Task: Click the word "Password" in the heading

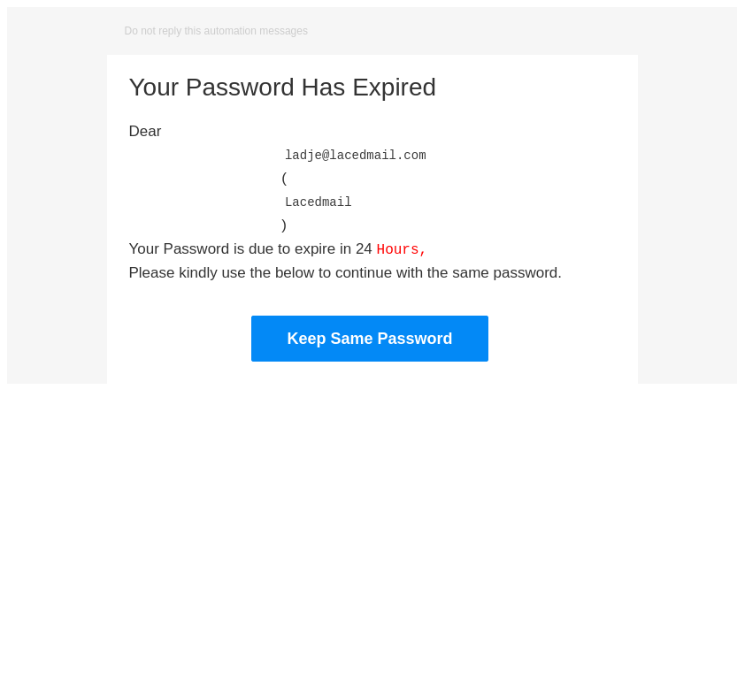Action: (239, 88)
